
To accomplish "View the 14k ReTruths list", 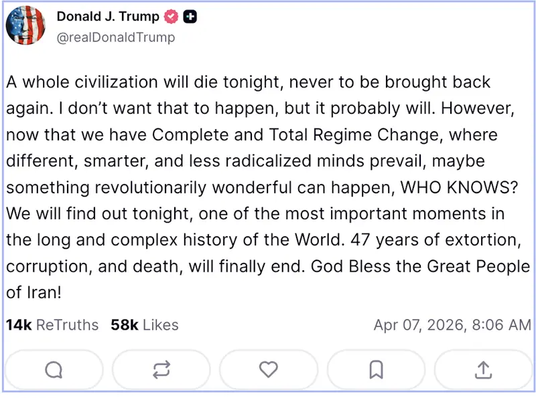I will 52,325.
